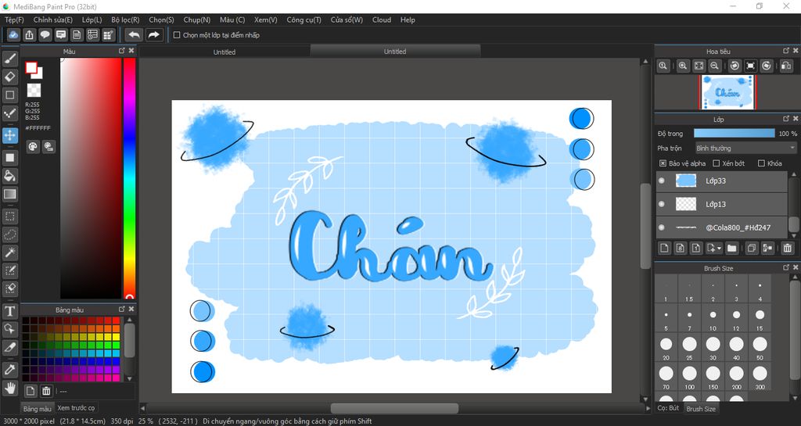
Task: Undock the Hoa tiêu panel
Action: point(785,51)
